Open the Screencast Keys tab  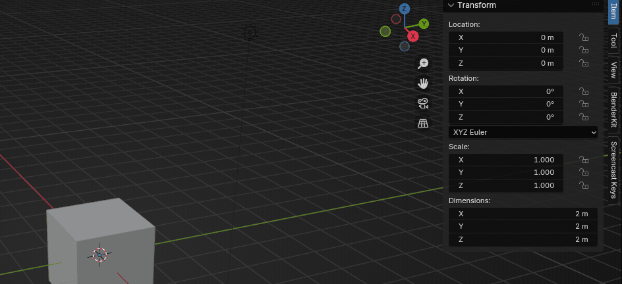pyautogui.click(x=613, y=169)
